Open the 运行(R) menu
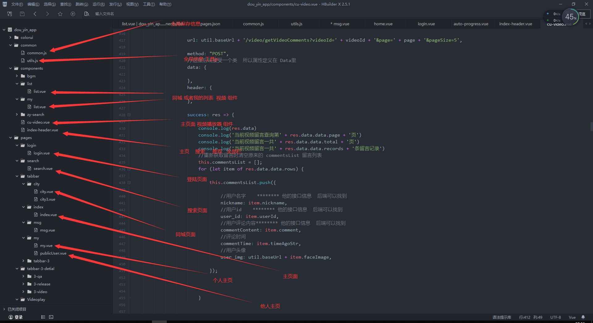 tap(99, 4)
